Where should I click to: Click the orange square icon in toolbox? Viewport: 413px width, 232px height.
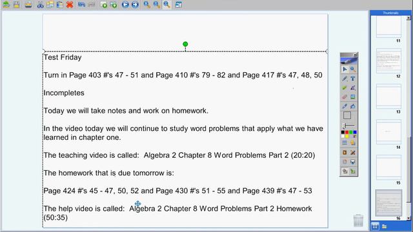click(x=345, y=153)
